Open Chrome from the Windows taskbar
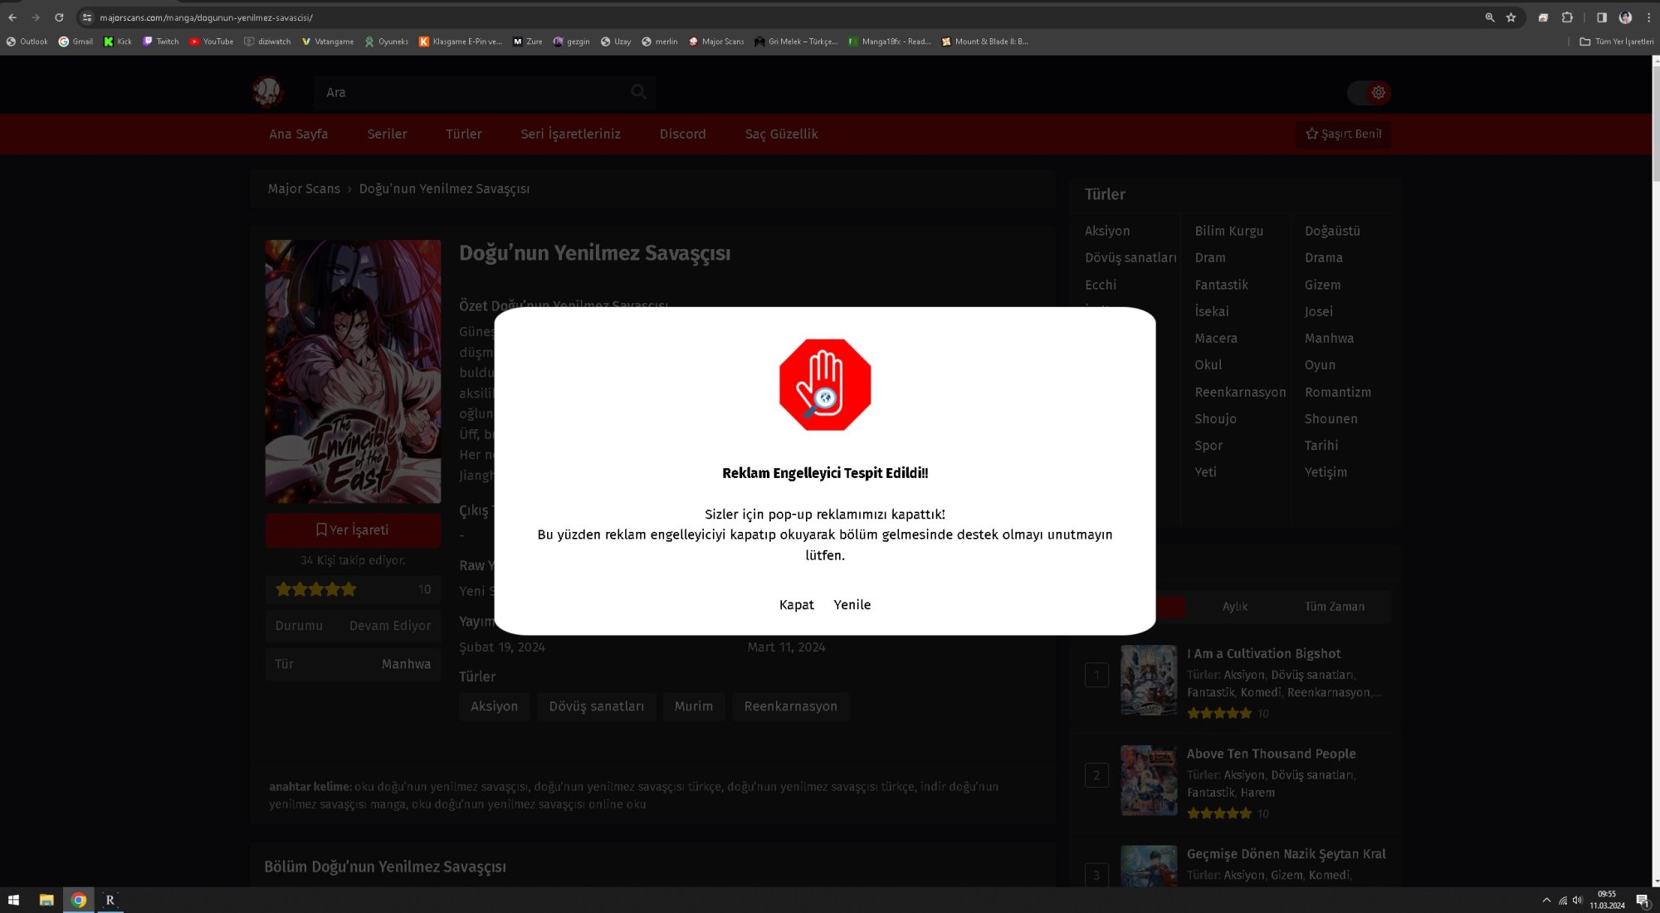Viewport: 1660px width, 913px height. pyautogui.click(x=78, y=900)
